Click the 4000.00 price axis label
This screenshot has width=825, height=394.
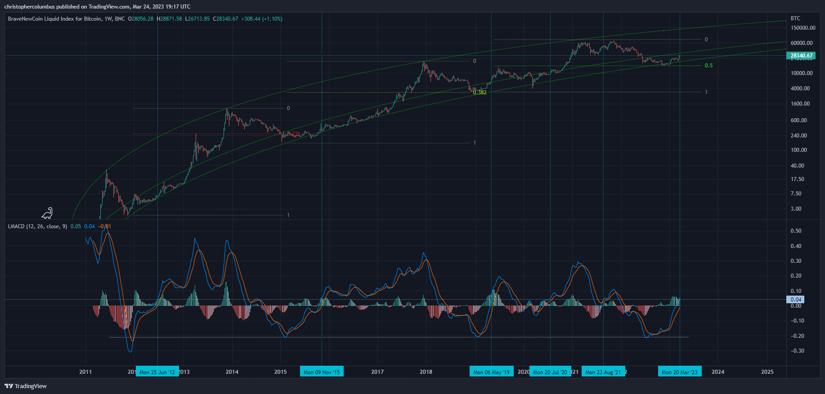click(800, 89)
